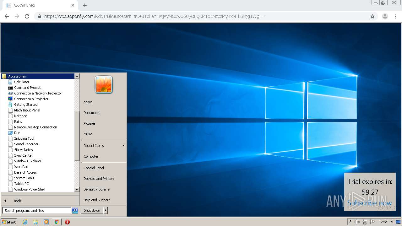Screen dimensions: 402x226
Task: Open media player on taskbar
Action: coord(46,222)
